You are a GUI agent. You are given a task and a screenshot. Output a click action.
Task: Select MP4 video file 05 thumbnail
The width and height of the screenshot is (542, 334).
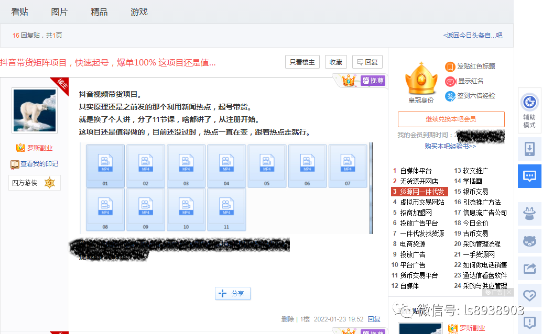click(267, 165)
